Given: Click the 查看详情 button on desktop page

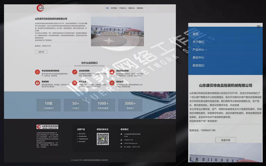Looking at the screenshot, I should (x=41, y=52).
